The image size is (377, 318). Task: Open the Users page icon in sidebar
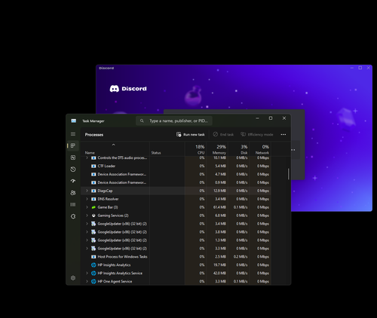pyautogui.click(x=73, y=193)
